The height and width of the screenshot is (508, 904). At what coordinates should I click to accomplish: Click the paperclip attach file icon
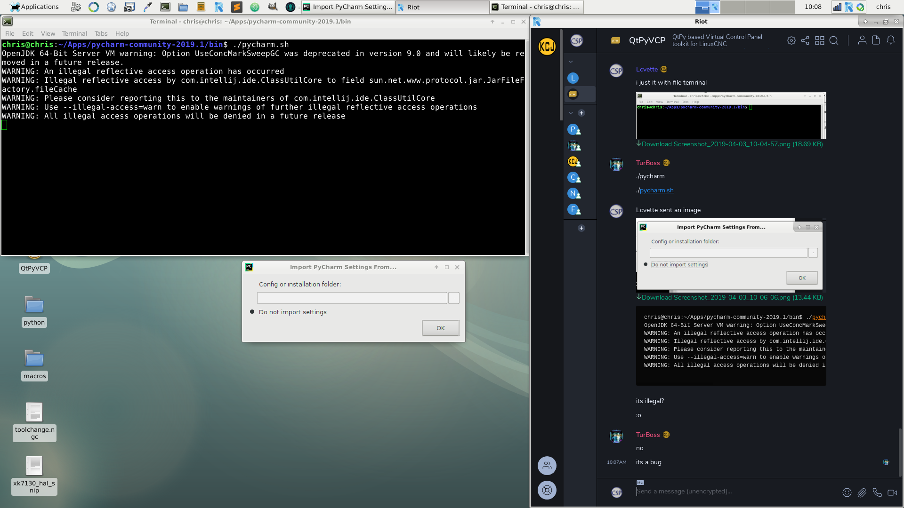[x=862, y=492]
